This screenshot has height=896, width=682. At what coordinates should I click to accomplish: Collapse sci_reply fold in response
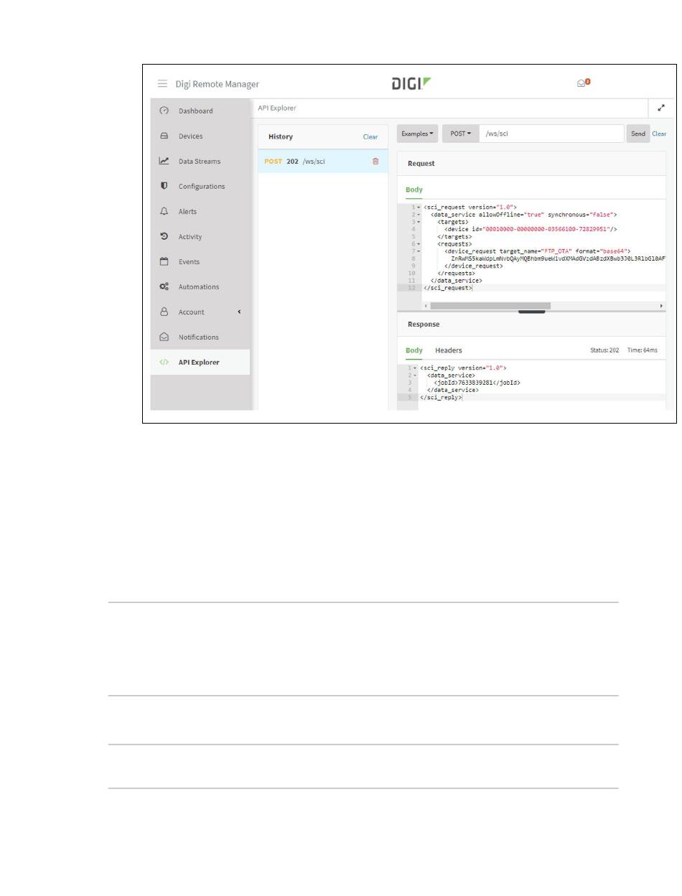coord(415,368)
